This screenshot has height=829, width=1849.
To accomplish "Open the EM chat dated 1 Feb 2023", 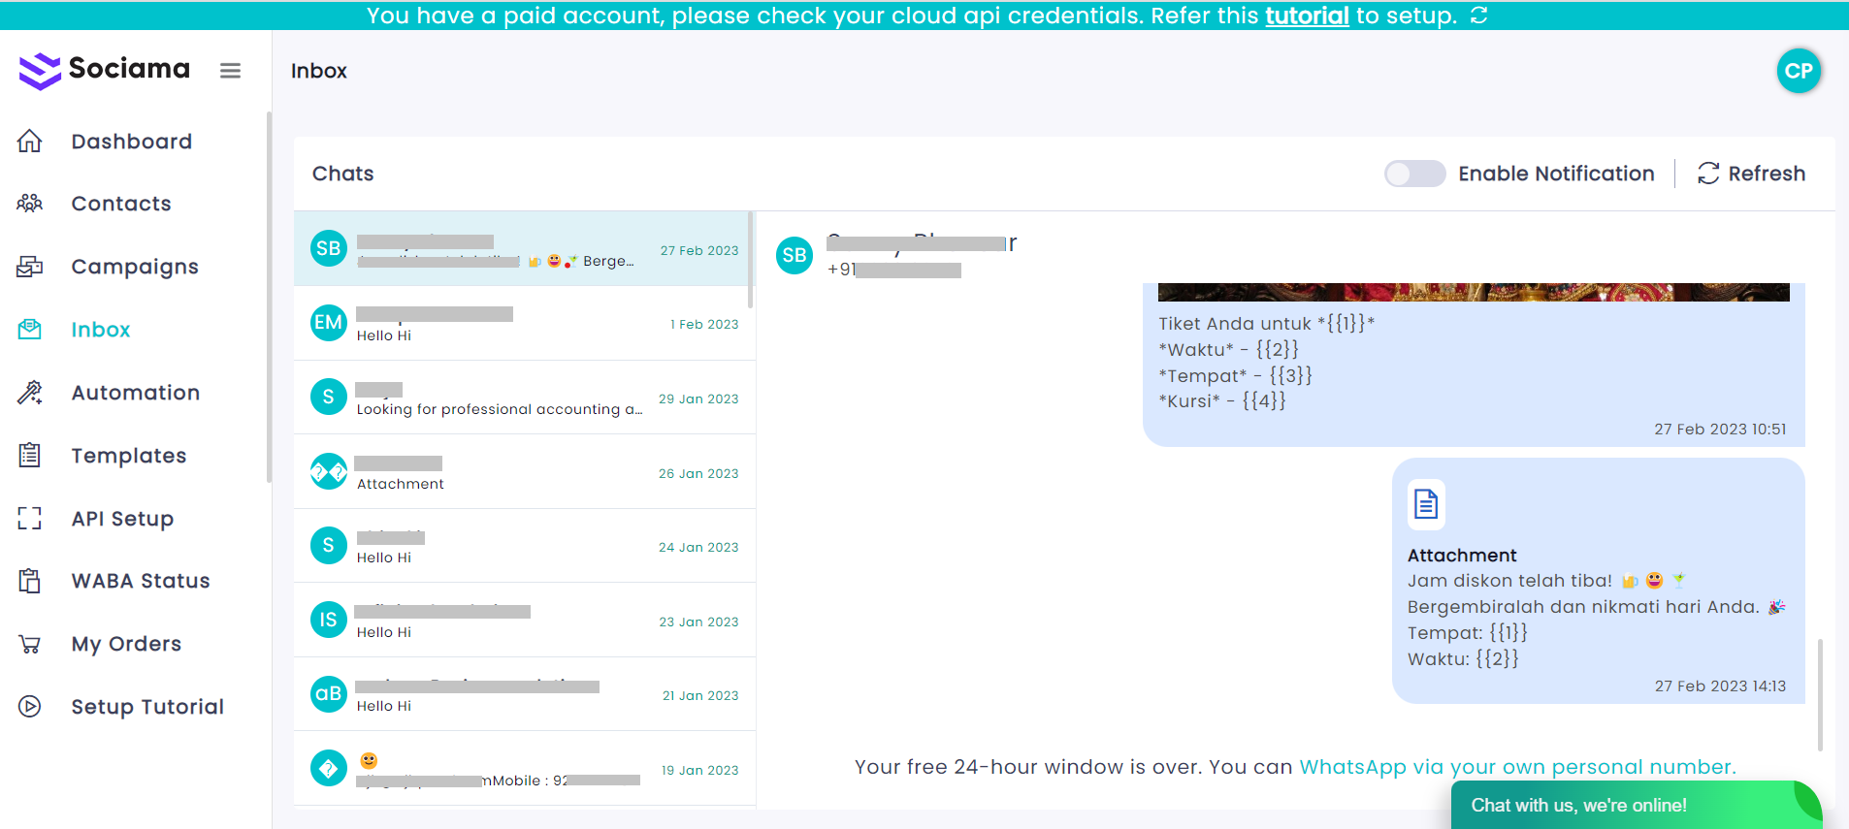I will (524, 324).
